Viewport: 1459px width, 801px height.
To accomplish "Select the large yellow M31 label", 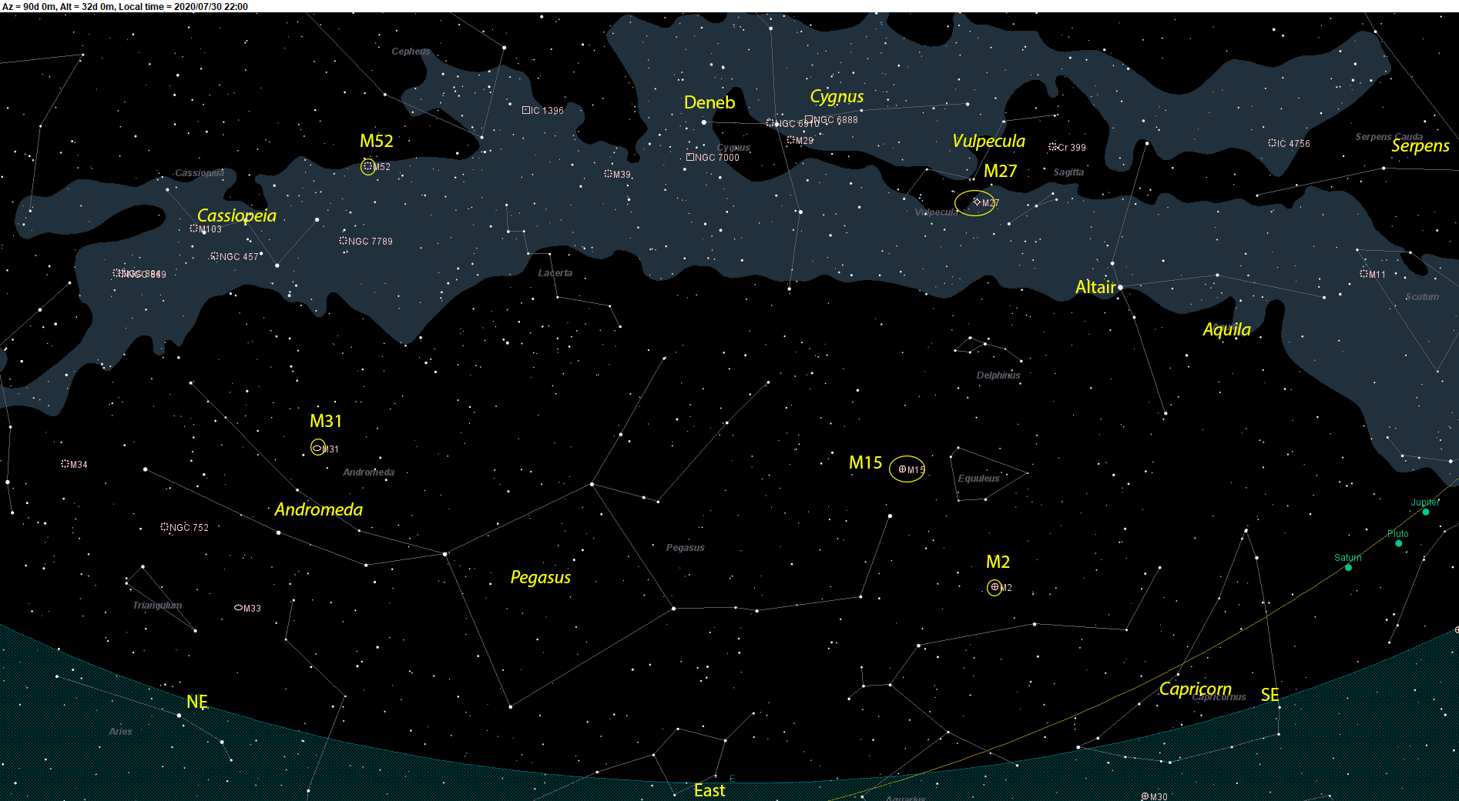I will (x=326, y=421).
